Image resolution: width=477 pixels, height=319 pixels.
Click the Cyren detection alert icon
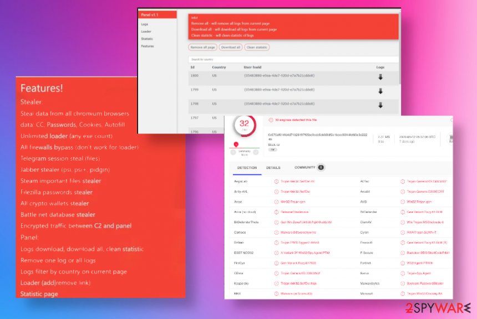click(403, 233)
